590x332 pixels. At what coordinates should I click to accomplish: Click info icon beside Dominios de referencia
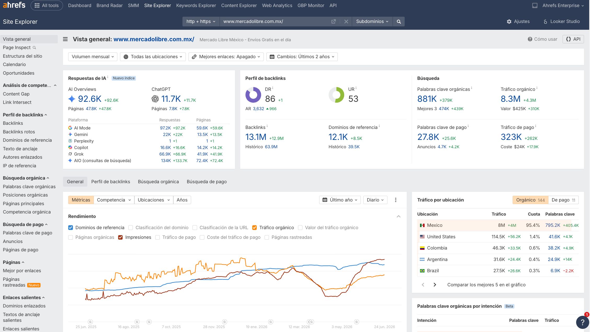379,126
